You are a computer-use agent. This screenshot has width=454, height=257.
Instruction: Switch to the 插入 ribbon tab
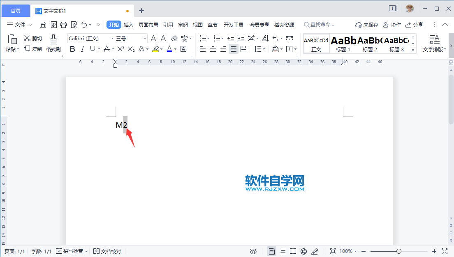128,25
